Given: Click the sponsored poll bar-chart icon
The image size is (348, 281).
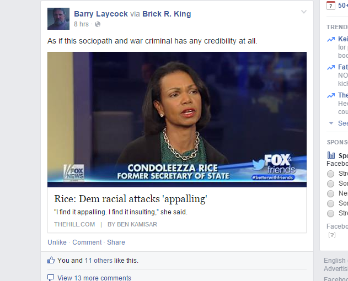Looking at the screenshot, I should (x=331, y=155).
